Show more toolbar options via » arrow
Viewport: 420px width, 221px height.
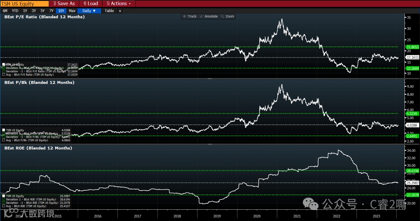coord(120,11)
